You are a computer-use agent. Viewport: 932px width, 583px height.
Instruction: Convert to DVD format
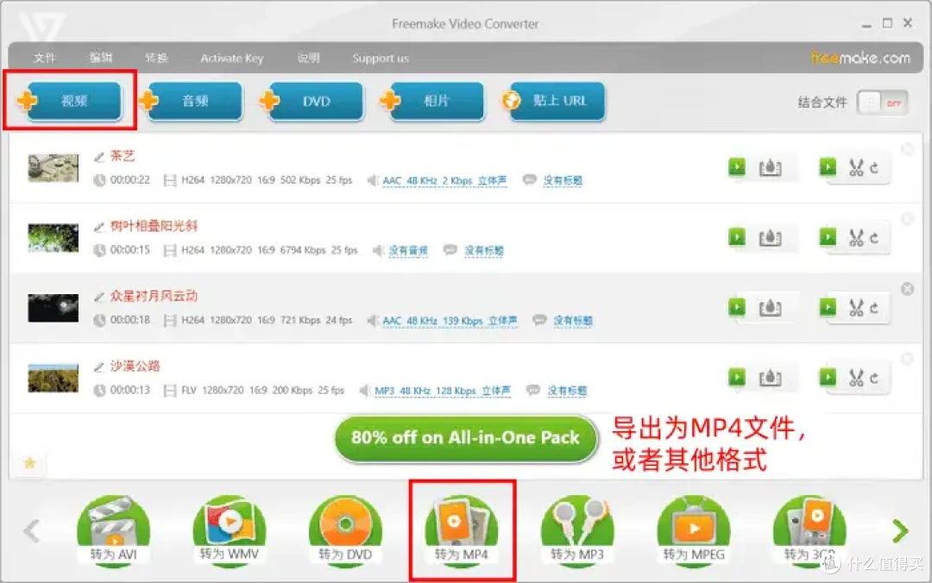[344, 530]
